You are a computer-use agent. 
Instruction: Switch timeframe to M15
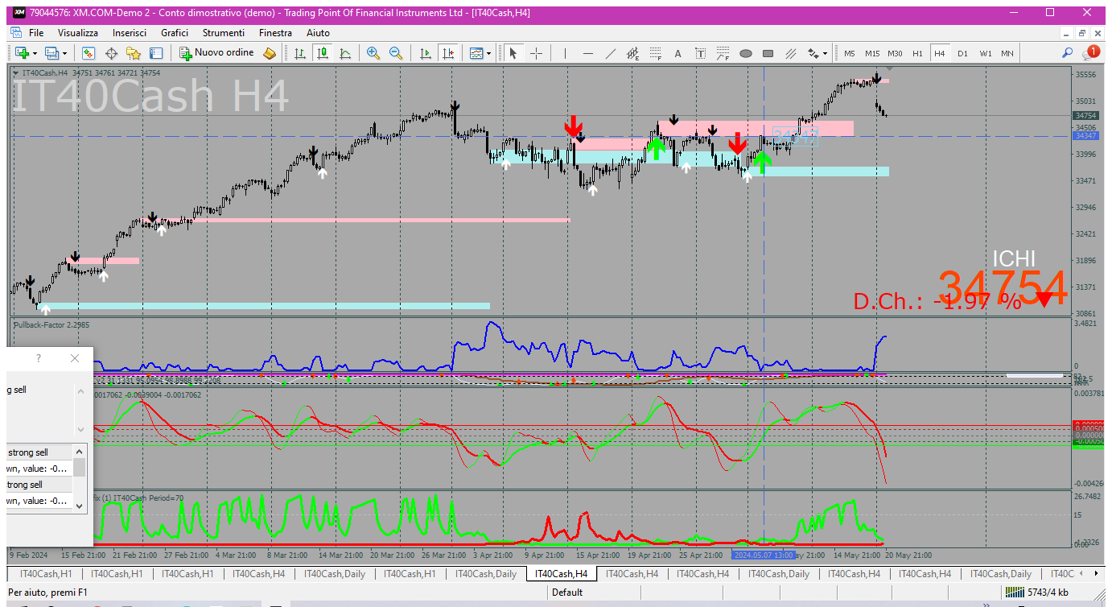(872, 53)
